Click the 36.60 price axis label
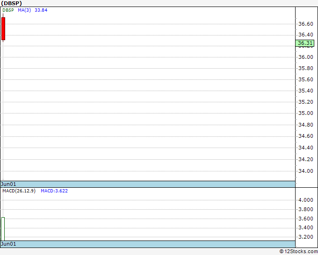Viewport: 318px width, 255px height. 306,24
